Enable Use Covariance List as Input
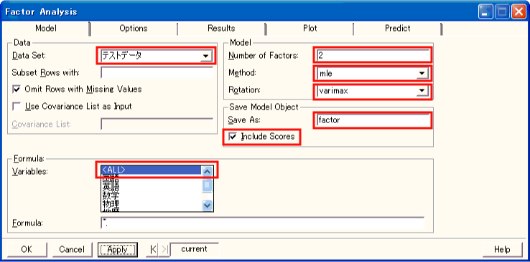This screenshot has height=262, width=530. coord(17,107)
